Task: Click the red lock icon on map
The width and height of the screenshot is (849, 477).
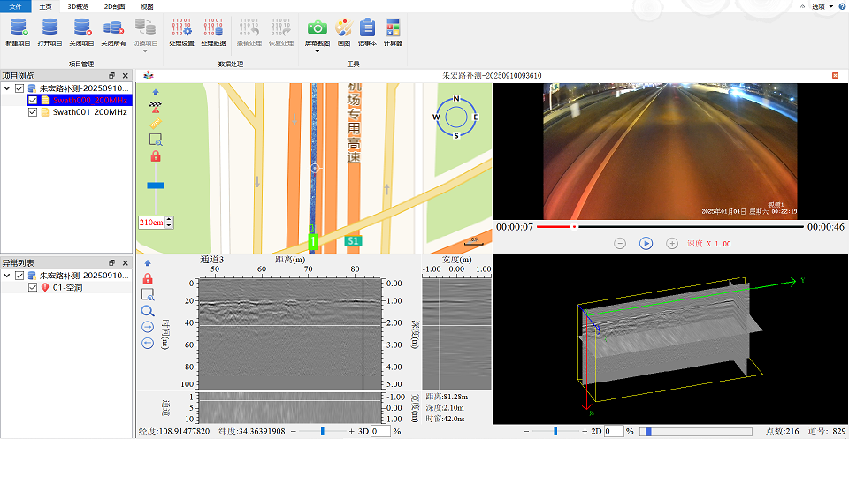Action: (x=156, y=156)
